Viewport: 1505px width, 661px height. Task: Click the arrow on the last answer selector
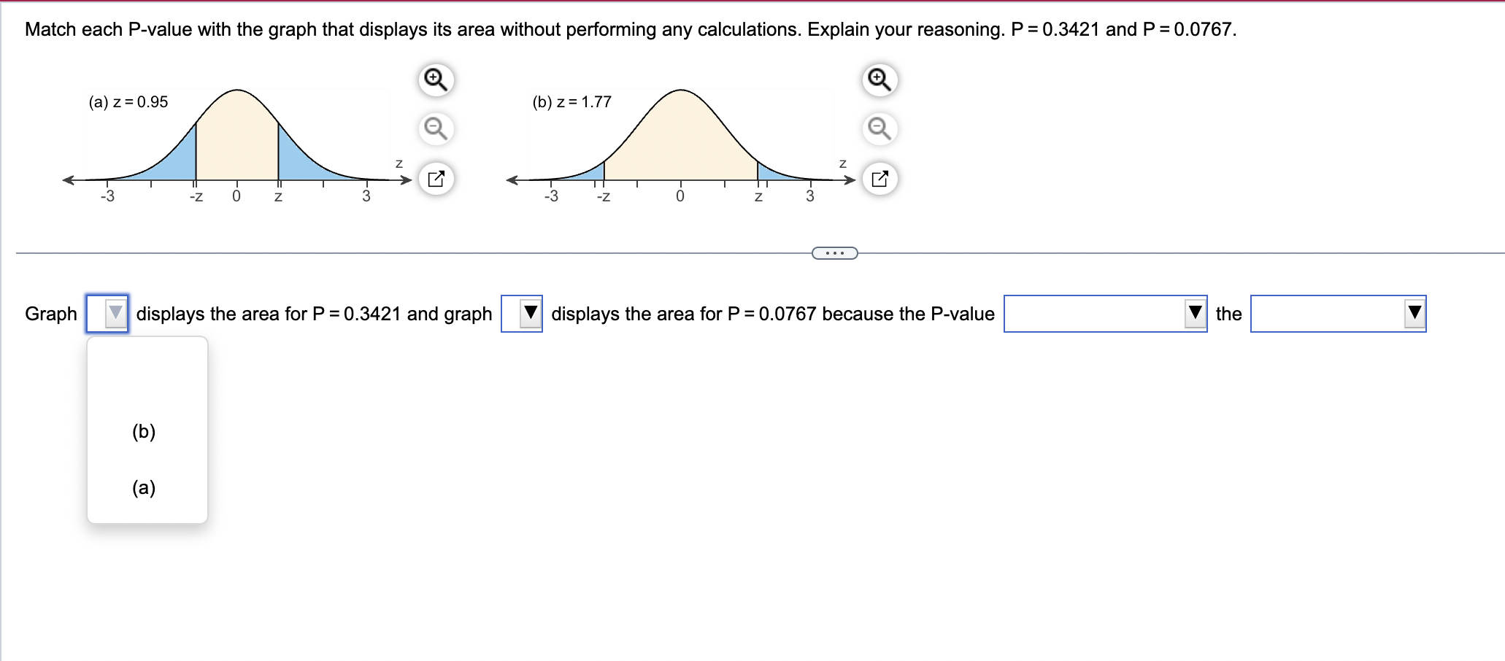[1414, 312]
